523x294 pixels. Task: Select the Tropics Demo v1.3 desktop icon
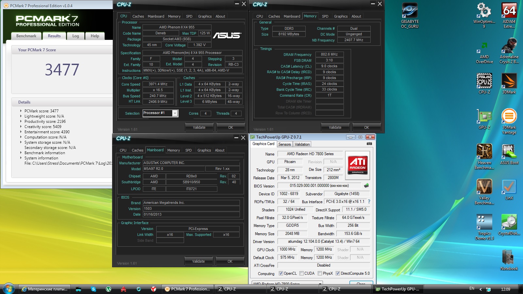pyautogui.click(x=484, y=227)
